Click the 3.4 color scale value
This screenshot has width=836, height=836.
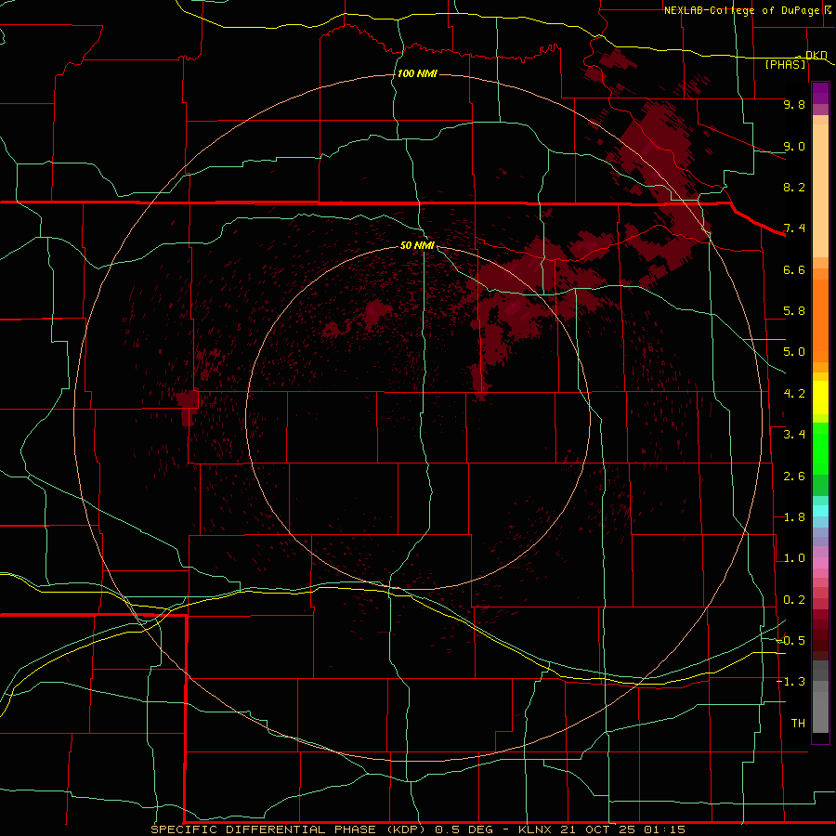tap(794, 435)
